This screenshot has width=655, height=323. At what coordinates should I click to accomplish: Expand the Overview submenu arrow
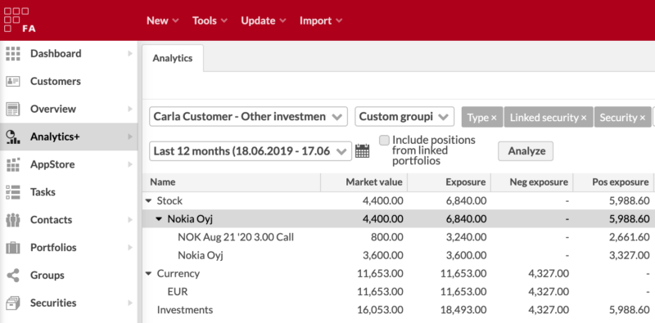(x=130, y=109)
